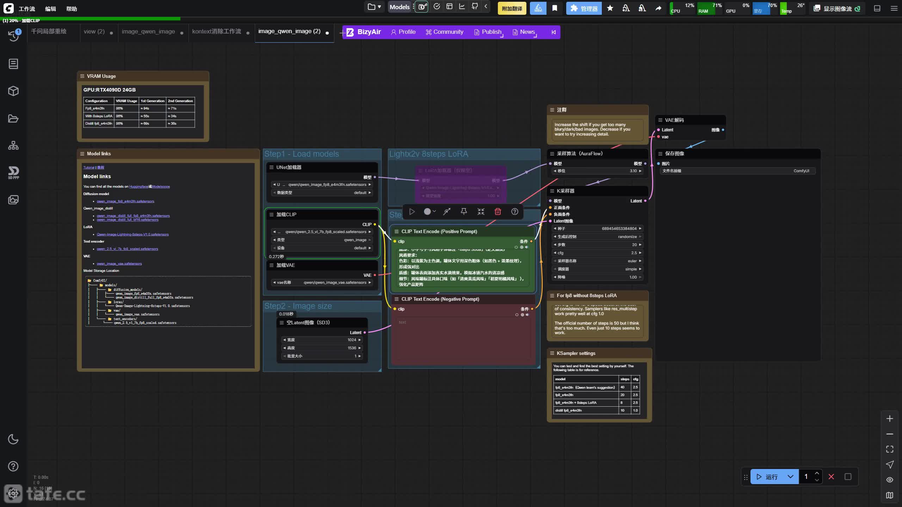Click the bypass icon in node toolbox
This screenshot has height=507, width=902.
pos(447,212)
